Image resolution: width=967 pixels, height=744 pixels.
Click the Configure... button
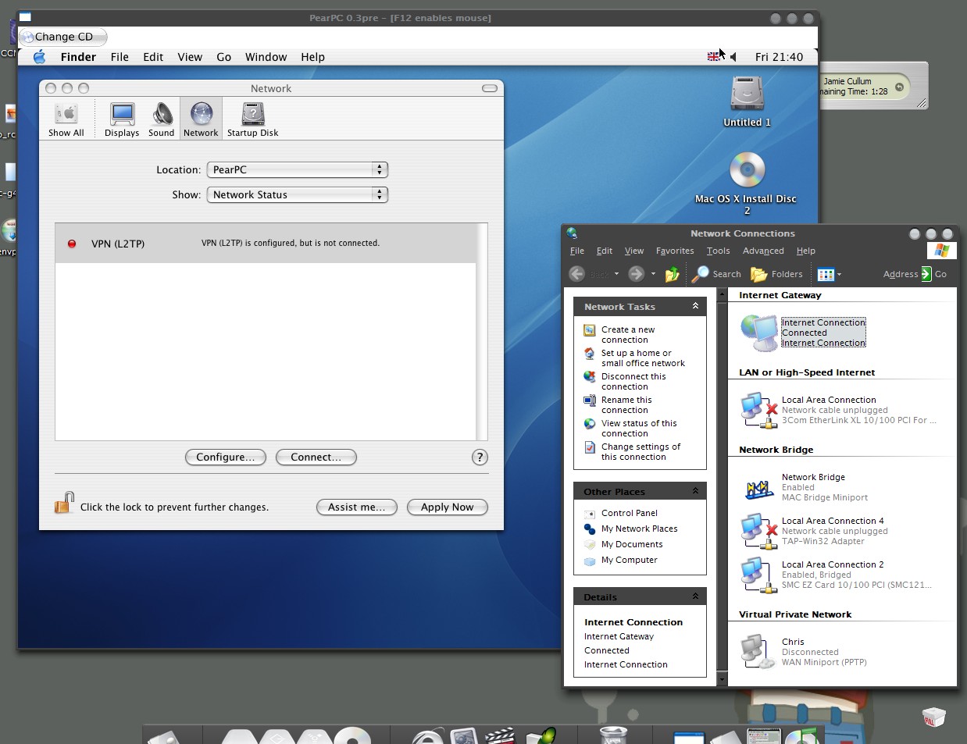click(x=226, y=457)
